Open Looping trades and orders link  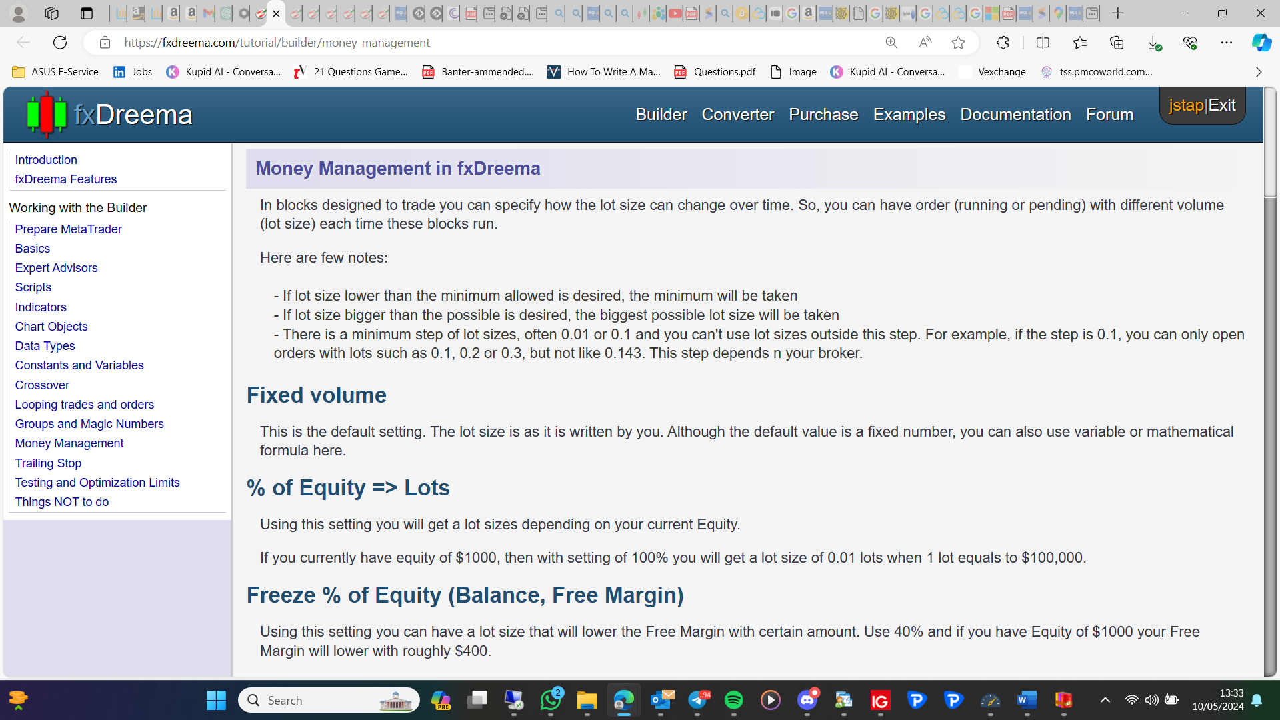pyautogui.click(x=85, y=405)
